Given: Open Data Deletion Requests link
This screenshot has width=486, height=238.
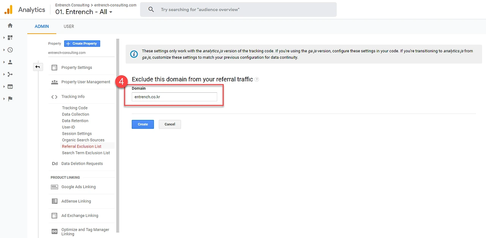Looking at the screenshot, I should 82,163.
